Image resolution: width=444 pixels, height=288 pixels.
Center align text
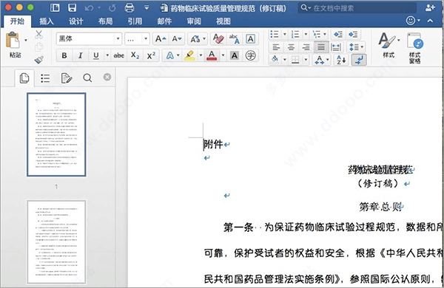pyautogui.click(x=291, y=47)
